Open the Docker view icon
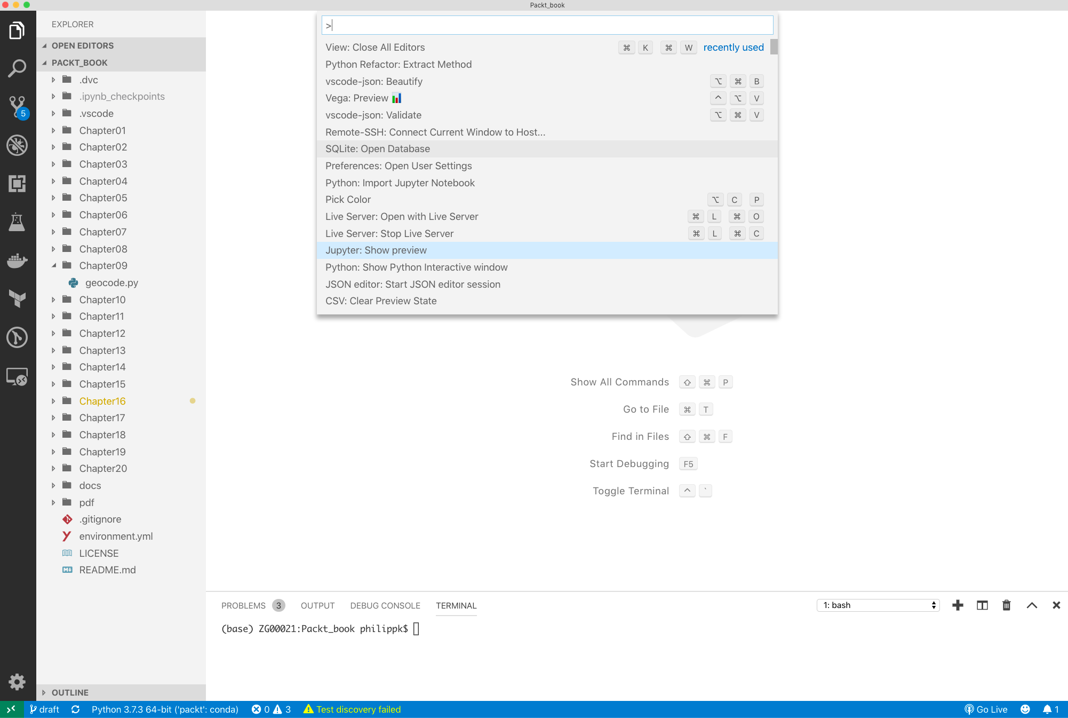The image size is (1068, 718). click(x=17, y=261)
